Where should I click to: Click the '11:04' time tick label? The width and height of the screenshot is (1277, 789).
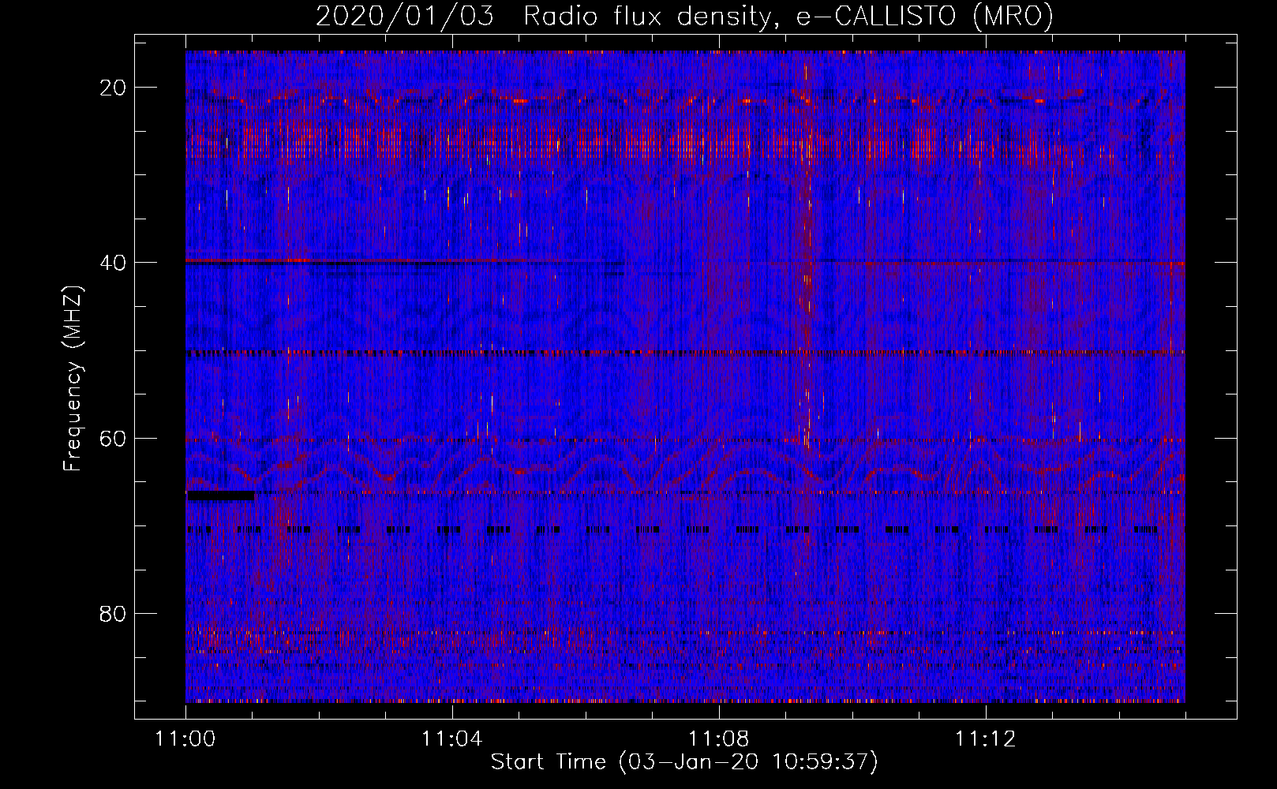tap(451, 739)
